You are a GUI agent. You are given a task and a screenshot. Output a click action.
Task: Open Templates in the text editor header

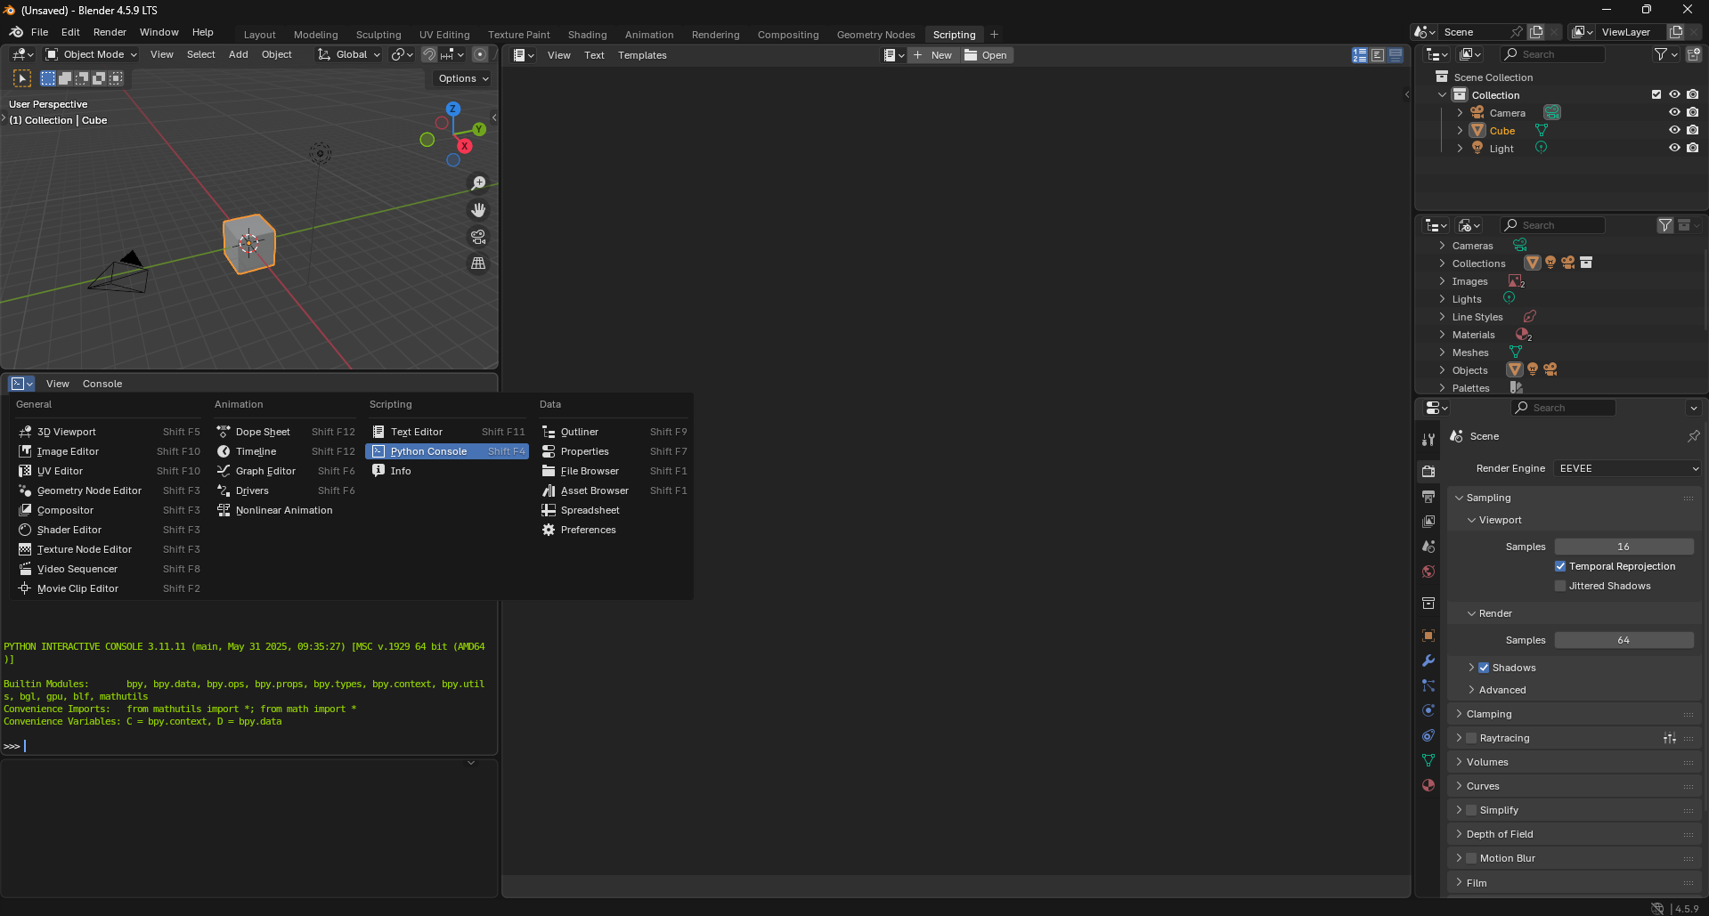(642, 55)
